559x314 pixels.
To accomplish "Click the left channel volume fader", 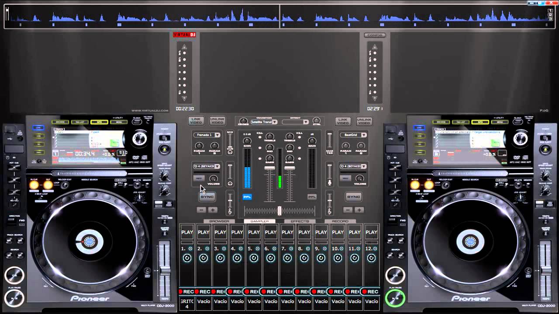I will (269, 168).
